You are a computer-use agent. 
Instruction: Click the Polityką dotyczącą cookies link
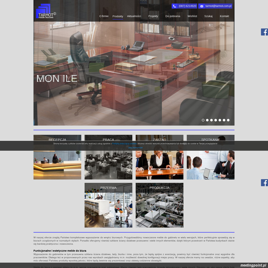click(124, 143)
